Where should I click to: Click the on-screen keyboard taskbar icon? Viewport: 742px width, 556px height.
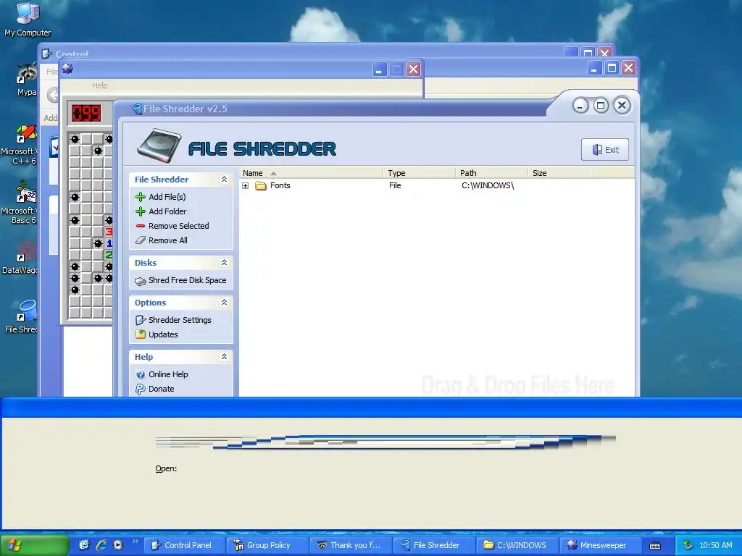tap(655, 546)
